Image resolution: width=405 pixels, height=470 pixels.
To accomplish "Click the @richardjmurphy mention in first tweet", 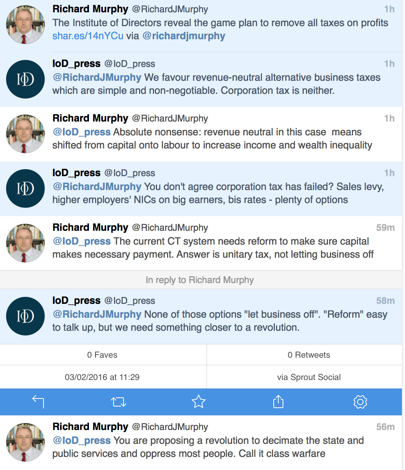I will 184,36.
